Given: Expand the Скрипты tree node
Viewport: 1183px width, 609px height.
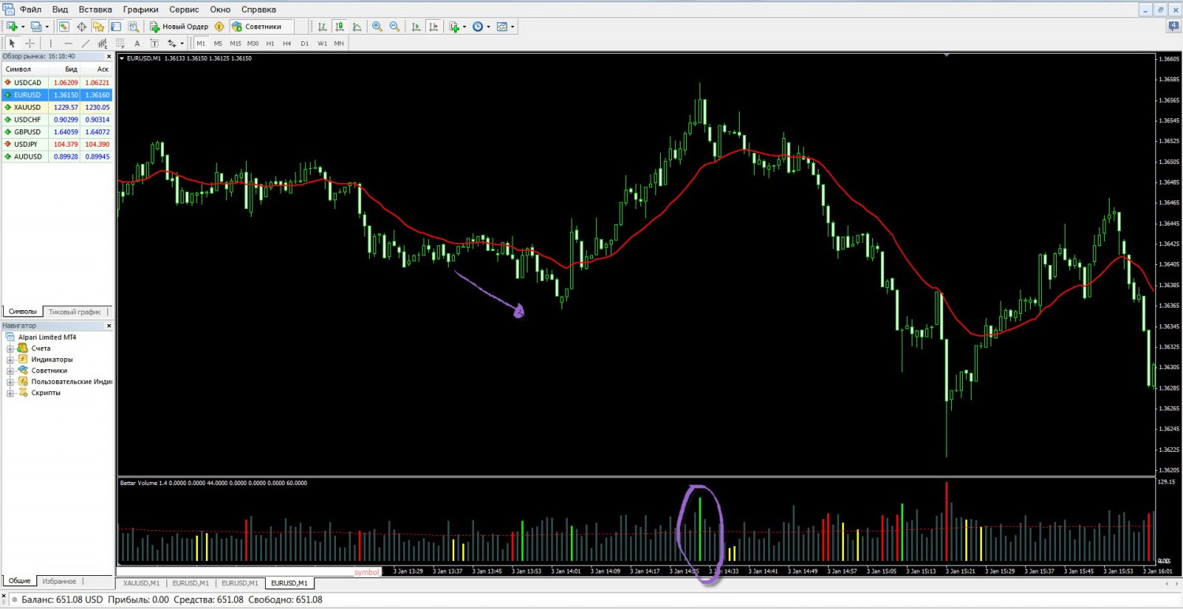Looking at the screenshot, I should point(10,392).
